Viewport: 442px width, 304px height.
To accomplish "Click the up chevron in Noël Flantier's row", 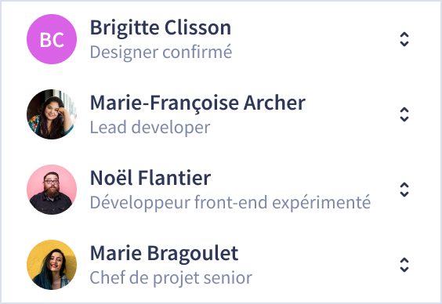I will pos(404,186).
